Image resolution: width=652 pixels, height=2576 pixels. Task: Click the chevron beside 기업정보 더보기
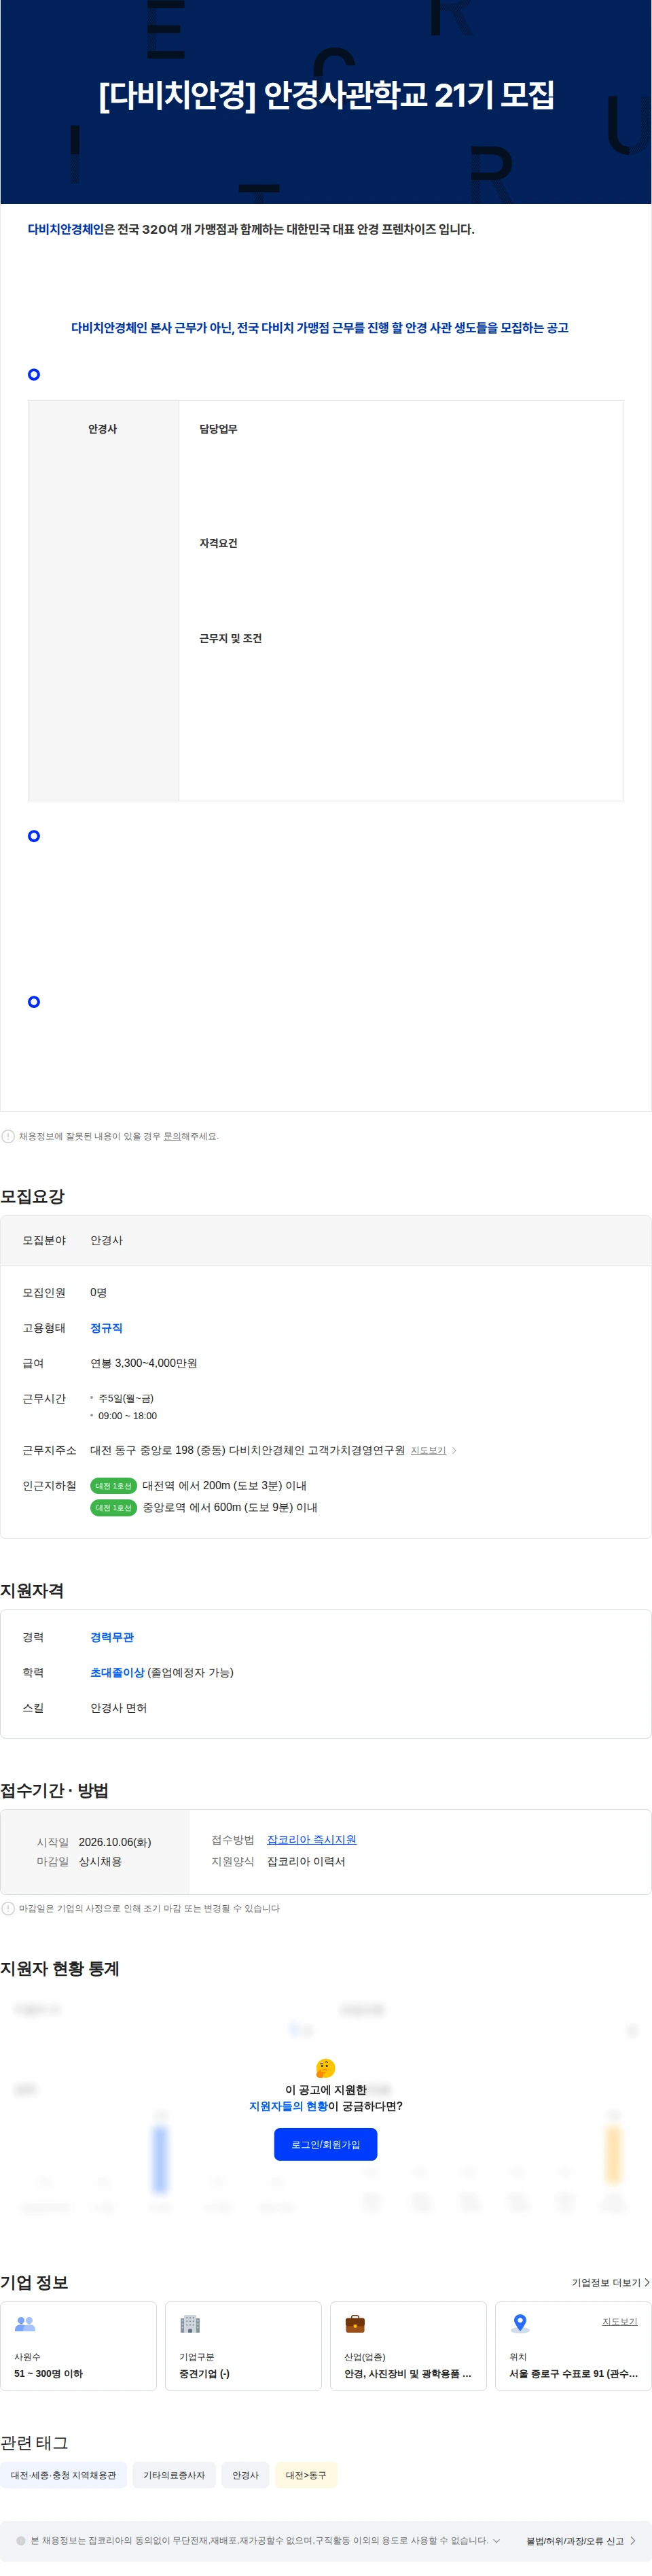click(647, 2282)
